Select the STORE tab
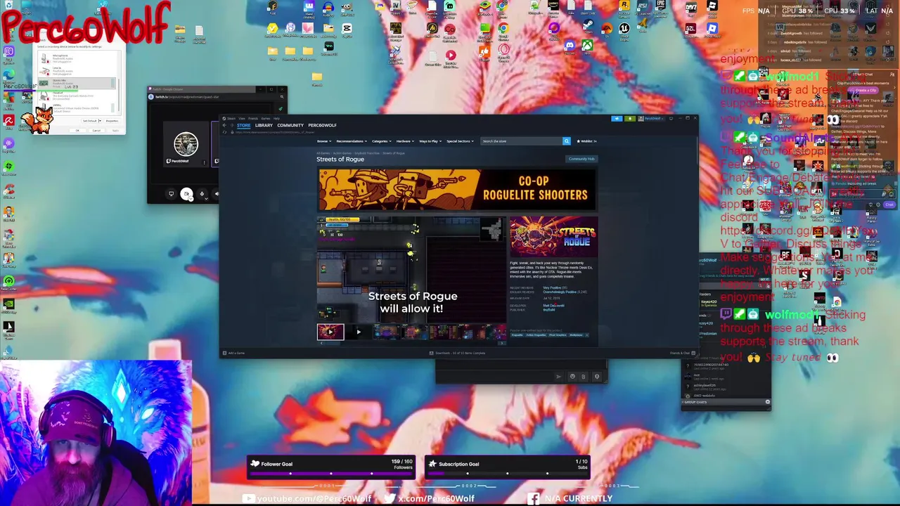 point(243,125)
